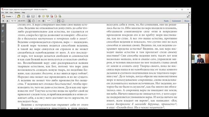209x117 pixels.
Task: Close the document with menu-bar x
Action: pos(190,12)
